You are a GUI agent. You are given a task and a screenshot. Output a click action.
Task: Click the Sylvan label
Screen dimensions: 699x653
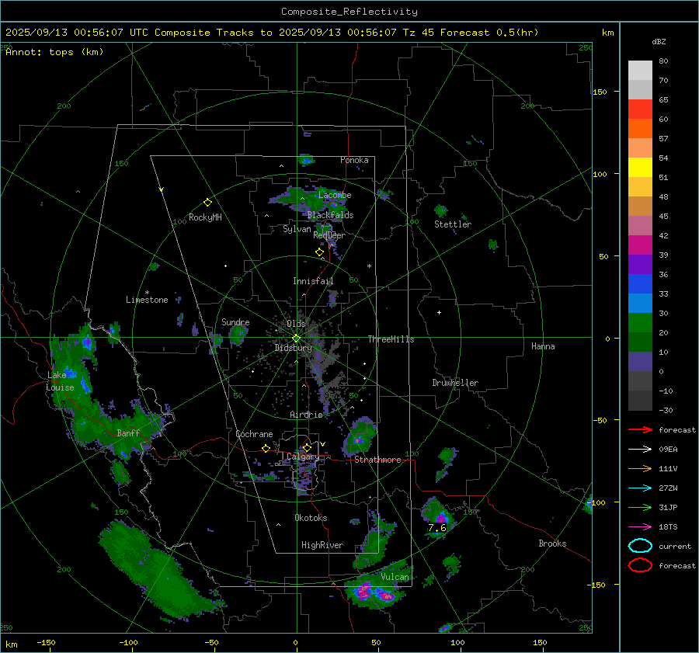[297, 229]
